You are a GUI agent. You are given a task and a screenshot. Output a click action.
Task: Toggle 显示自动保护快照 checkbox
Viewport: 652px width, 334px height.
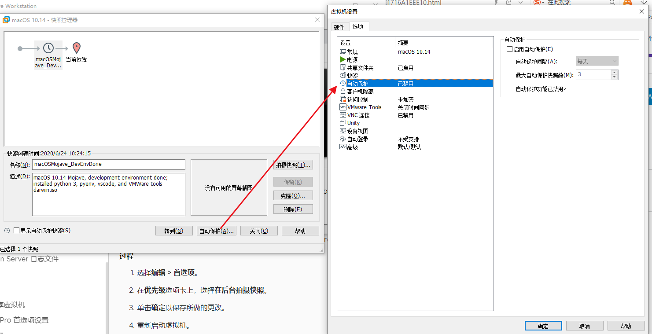pos(17,231)
